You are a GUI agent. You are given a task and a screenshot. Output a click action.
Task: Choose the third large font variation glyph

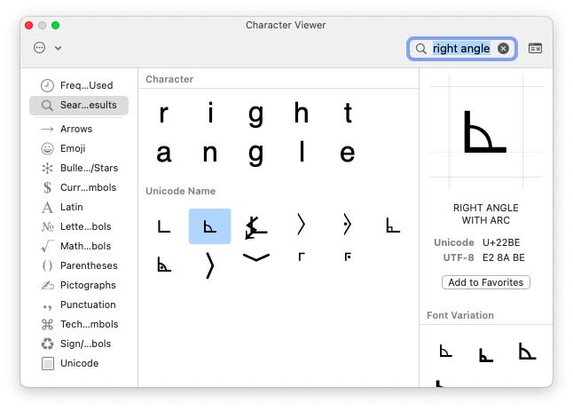click(x=527, y=351)
